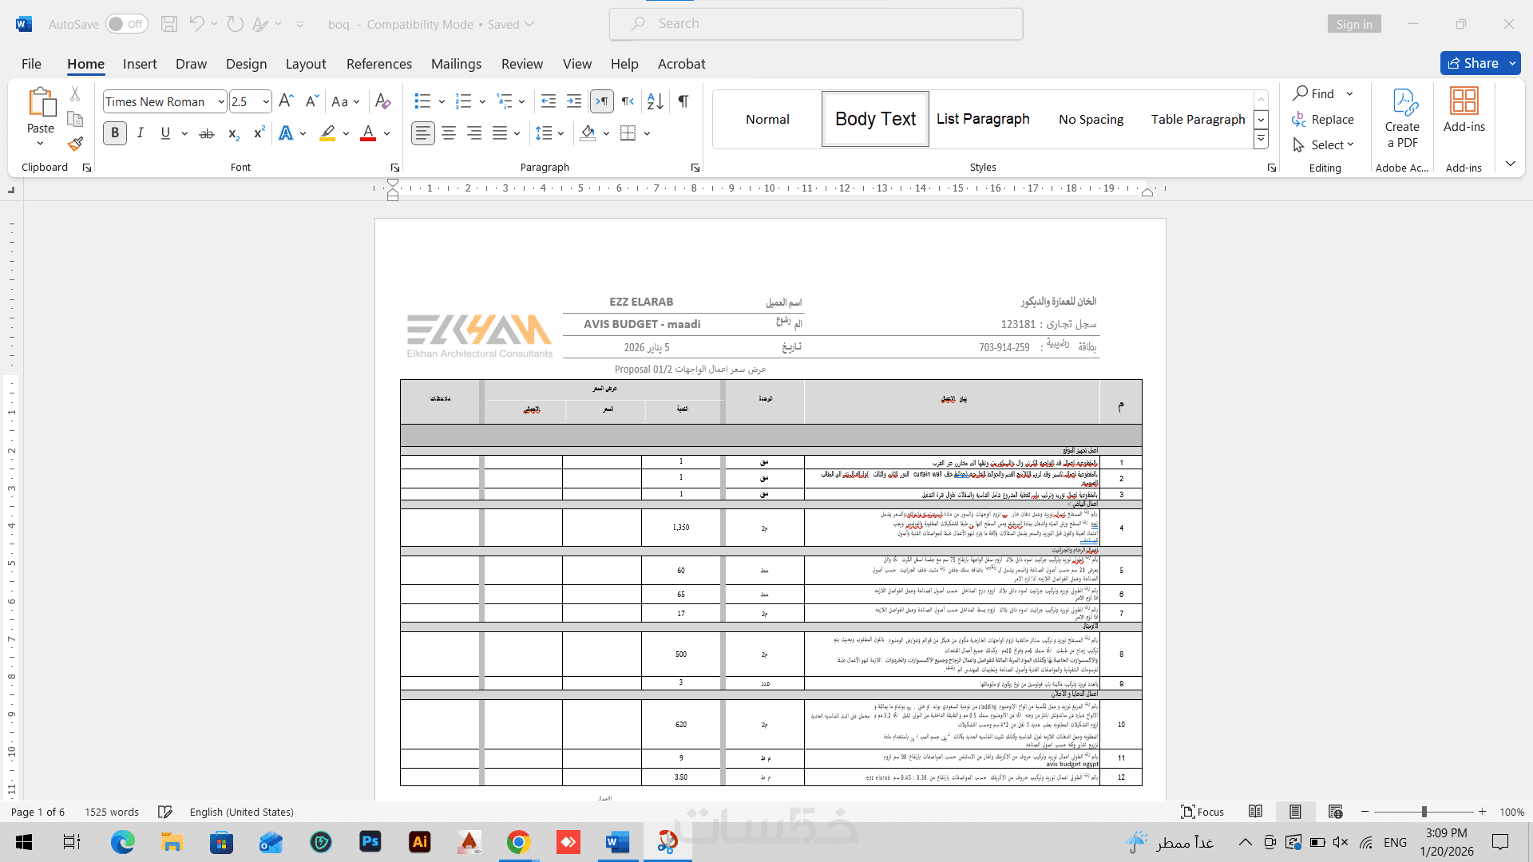Expand the font size dropdown
1533x862 pixels.
266,102
